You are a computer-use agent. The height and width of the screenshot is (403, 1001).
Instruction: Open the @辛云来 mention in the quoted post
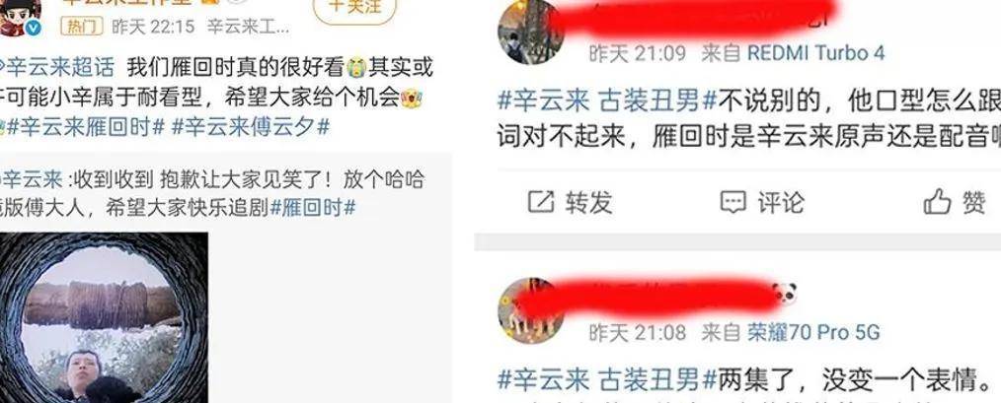(32, 179)
